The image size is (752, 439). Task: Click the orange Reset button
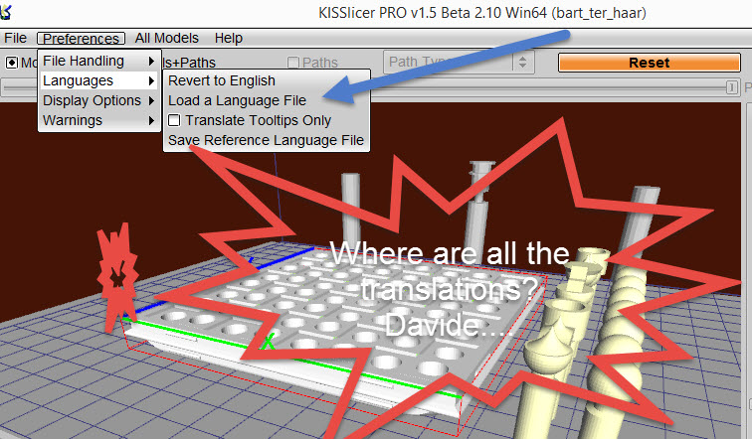(650, 63)
